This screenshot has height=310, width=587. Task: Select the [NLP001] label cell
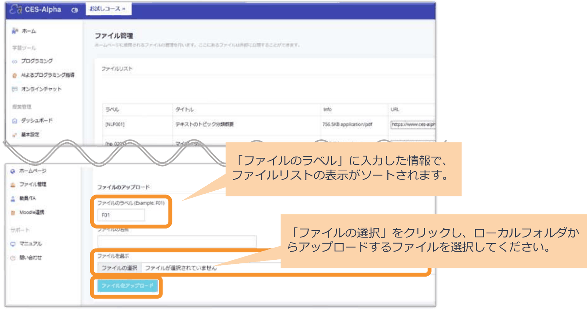[x=115, y=124]
